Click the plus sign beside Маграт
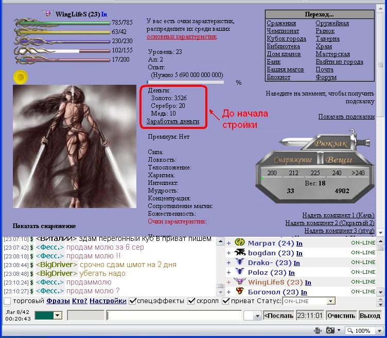 coord(229,243)
